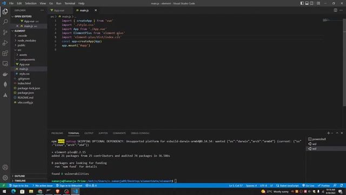
Task: Open the File menu
Action: [11, 3]
